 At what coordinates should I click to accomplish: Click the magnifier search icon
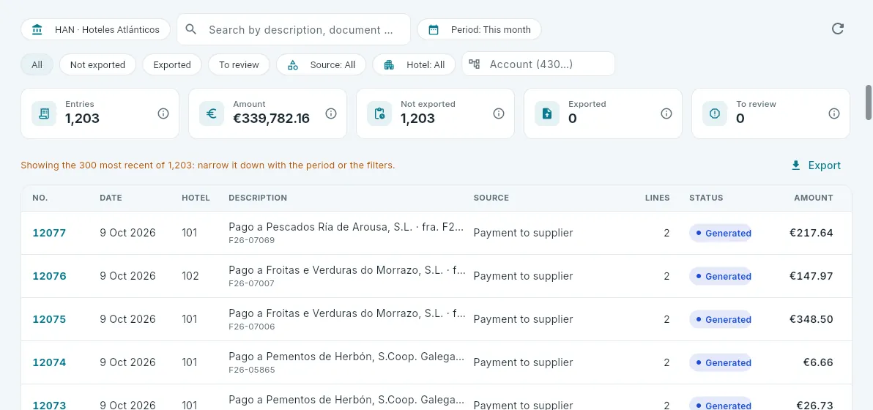(191, 29)
